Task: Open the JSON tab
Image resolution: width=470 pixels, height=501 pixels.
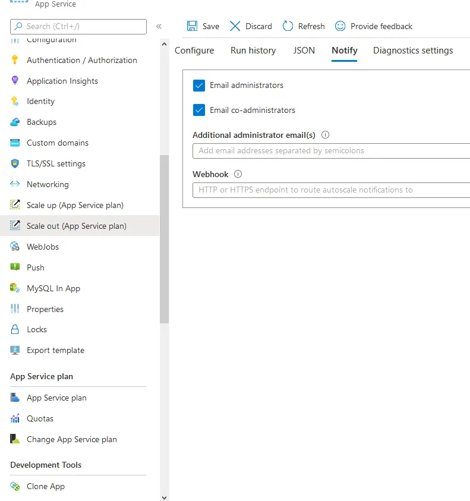Action: point(304,51)
